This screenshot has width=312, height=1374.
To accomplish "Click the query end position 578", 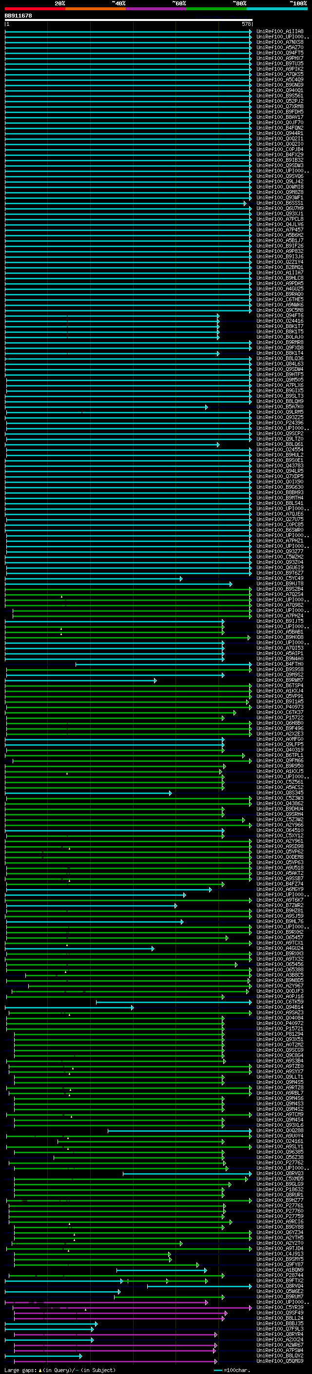I will [x=246, y=24].
